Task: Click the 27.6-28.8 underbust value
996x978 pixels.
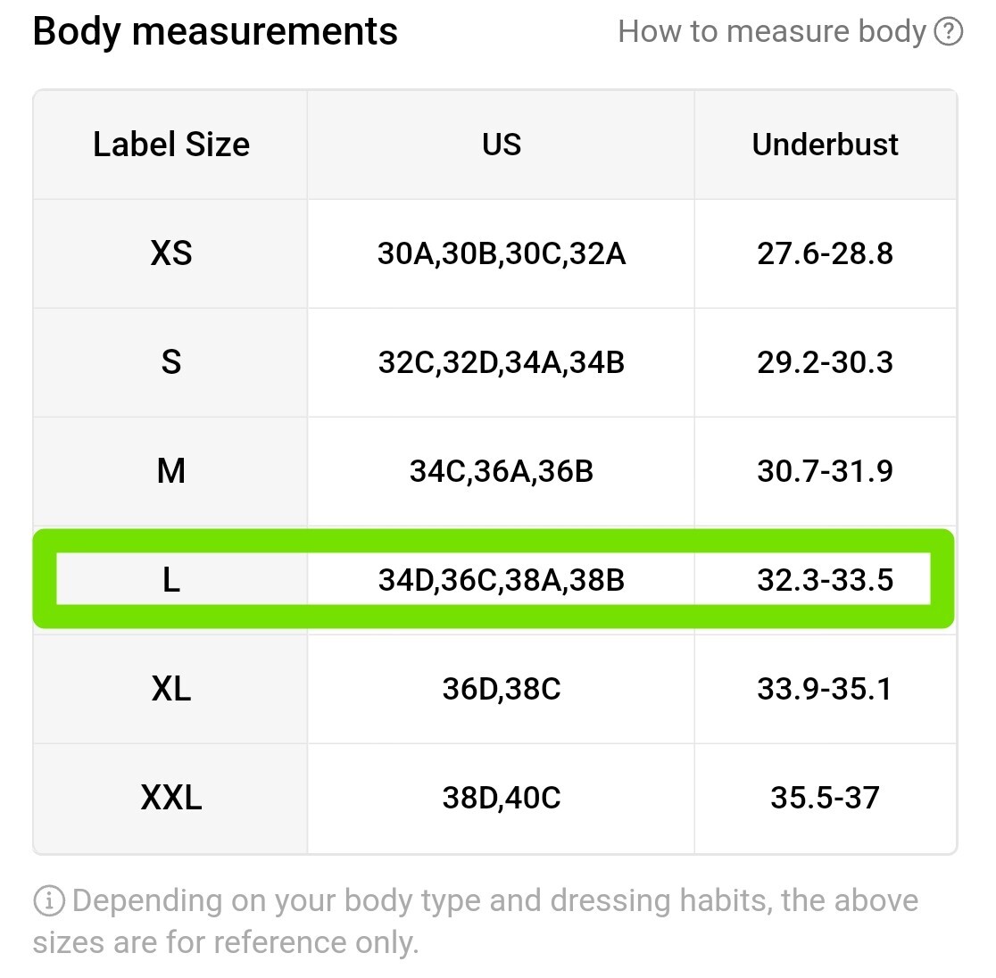Action: [x=826, y=254]
